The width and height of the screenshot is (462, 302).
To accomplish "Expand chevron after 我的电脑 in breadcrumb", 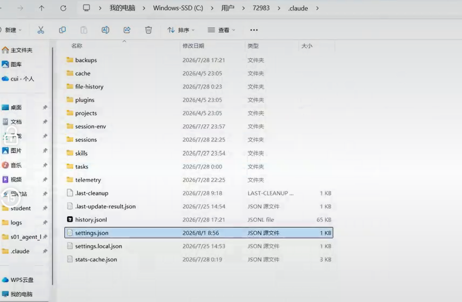I will [144, 8].
